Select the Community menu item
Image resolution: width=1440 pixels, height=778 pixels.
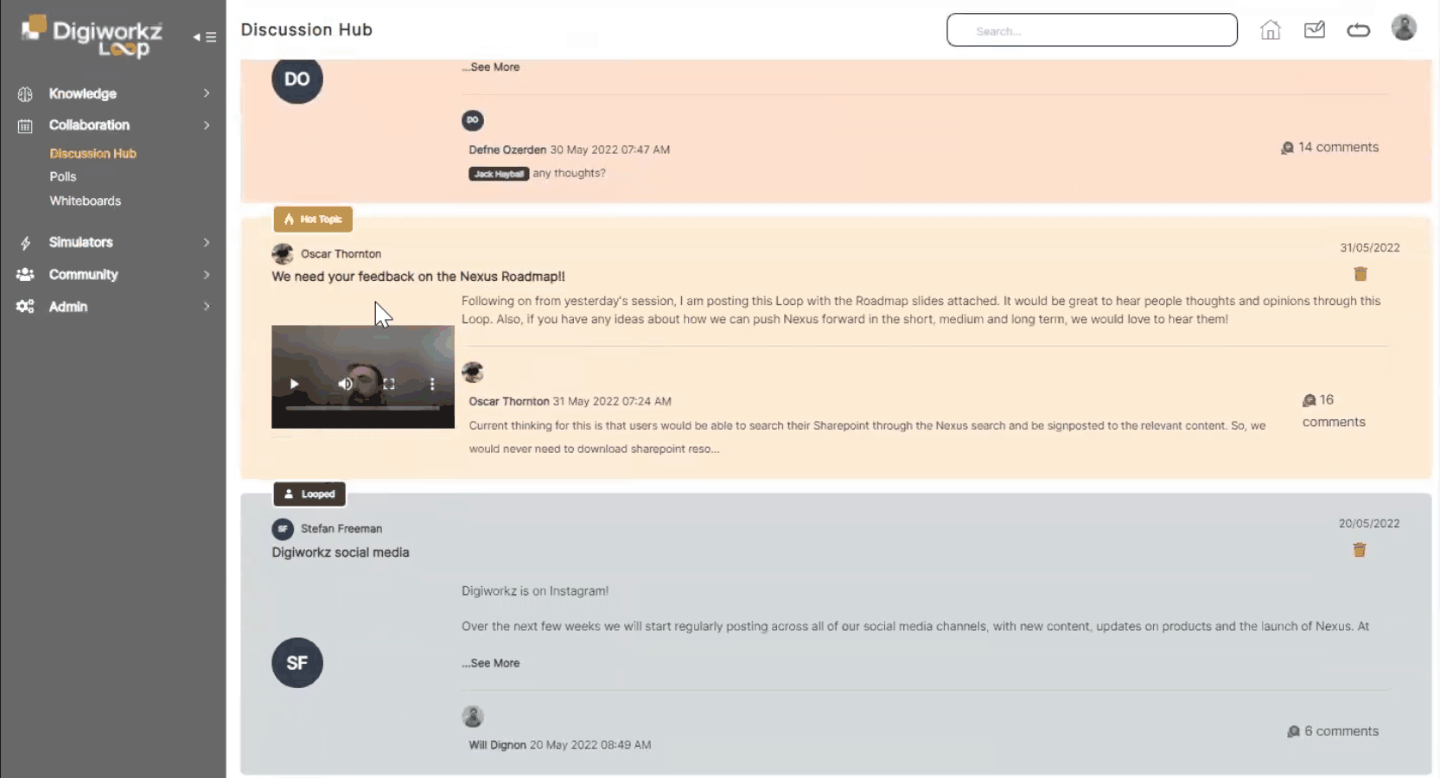pyautogui.click(x=84, y=274)
